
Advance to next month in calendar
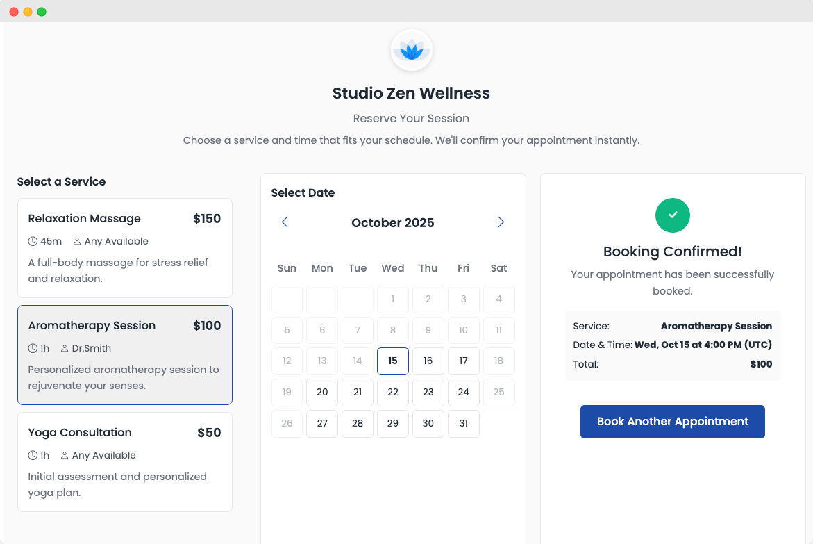pos(501,222)
